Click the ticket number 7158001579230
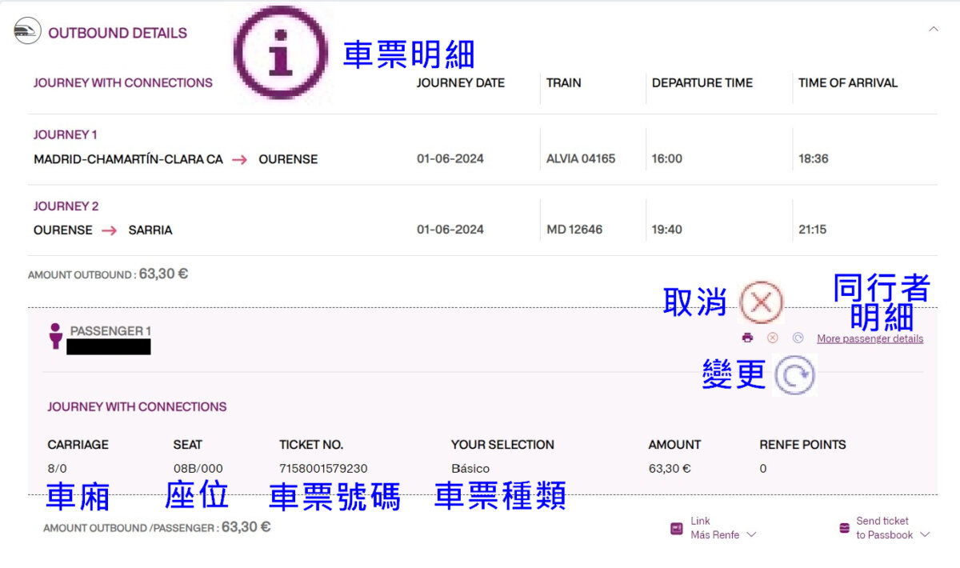The width and height of the screenshot is (960, 568). 322,468
